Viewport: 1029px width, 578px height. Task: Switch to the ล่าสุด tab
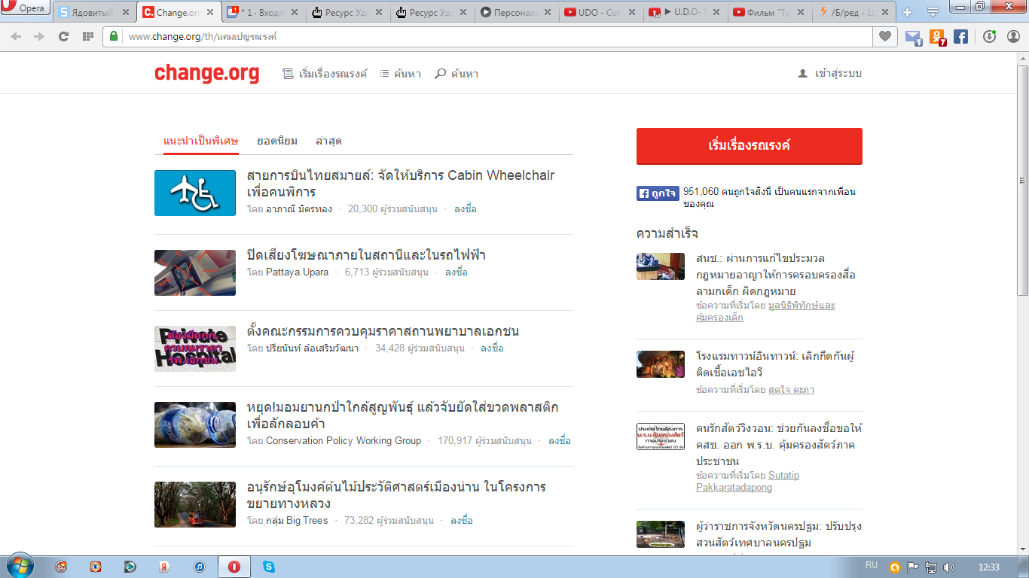coord(329,141)
